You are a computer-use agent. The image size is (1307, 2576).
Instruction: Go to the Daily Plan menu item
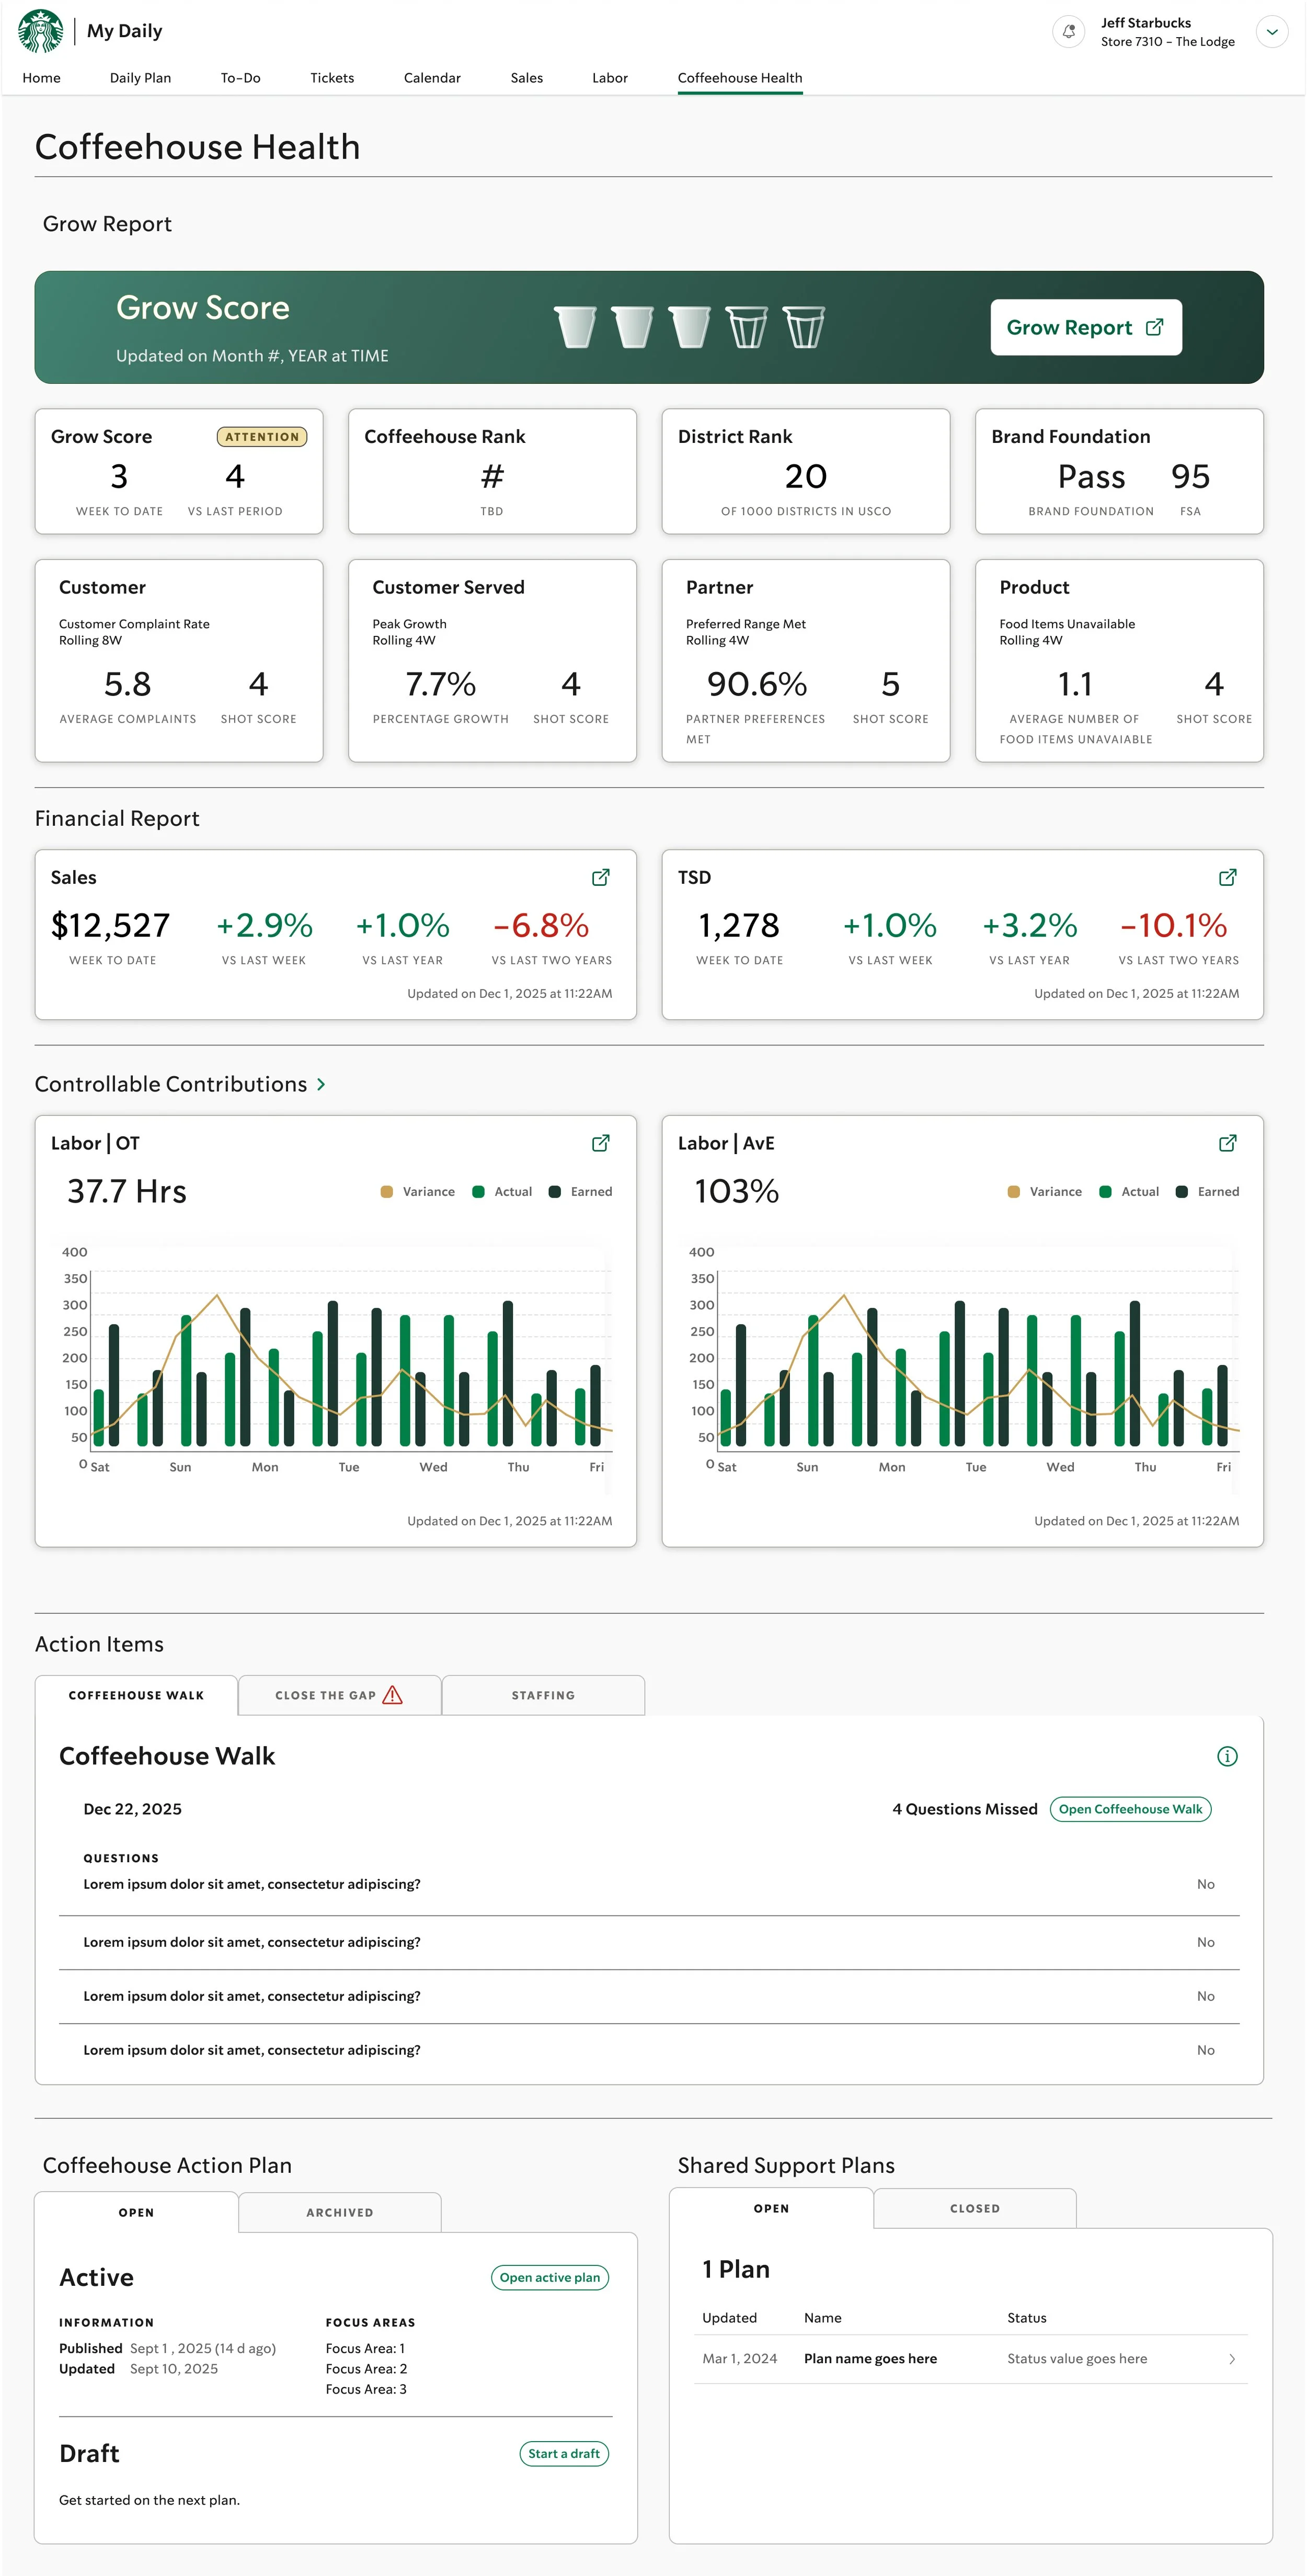pyautogui.click(x=140, y=78)
